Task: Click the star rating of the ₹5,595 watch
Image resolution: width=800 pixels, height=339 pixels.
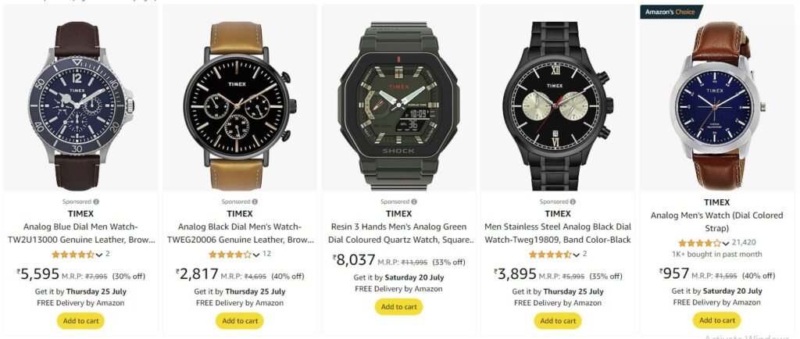Action: click(73, 254)
